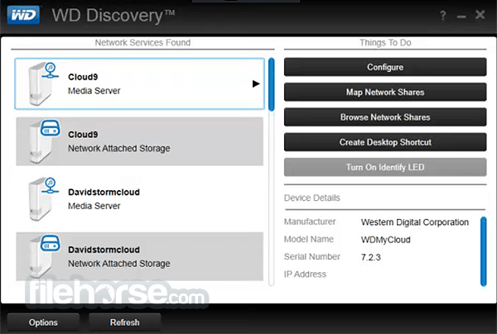Click the 'IP Address' label
The image size is (497, 334).
[x=305, y=274]
